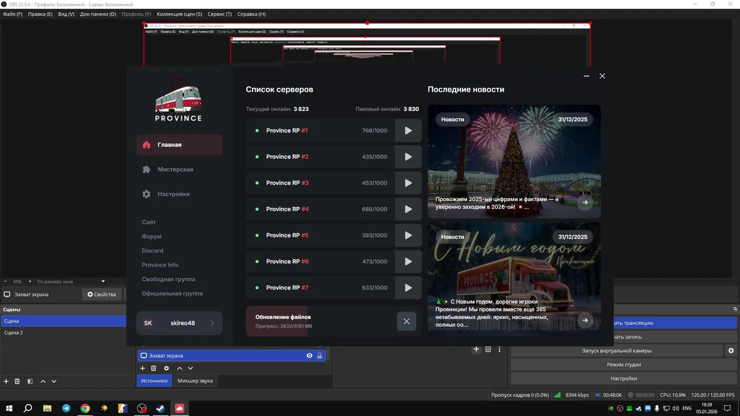Move the selected source down
The image size is (740, 416).
pyautogui.click(x=190, y=368)
